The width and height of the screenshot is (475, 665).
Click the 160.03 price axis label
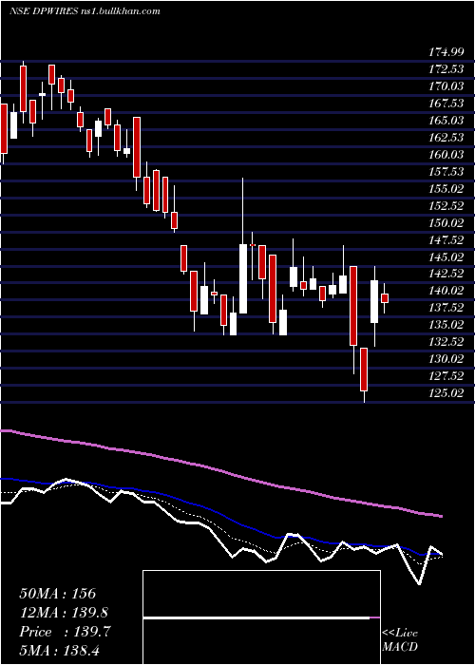pos(446,154)
